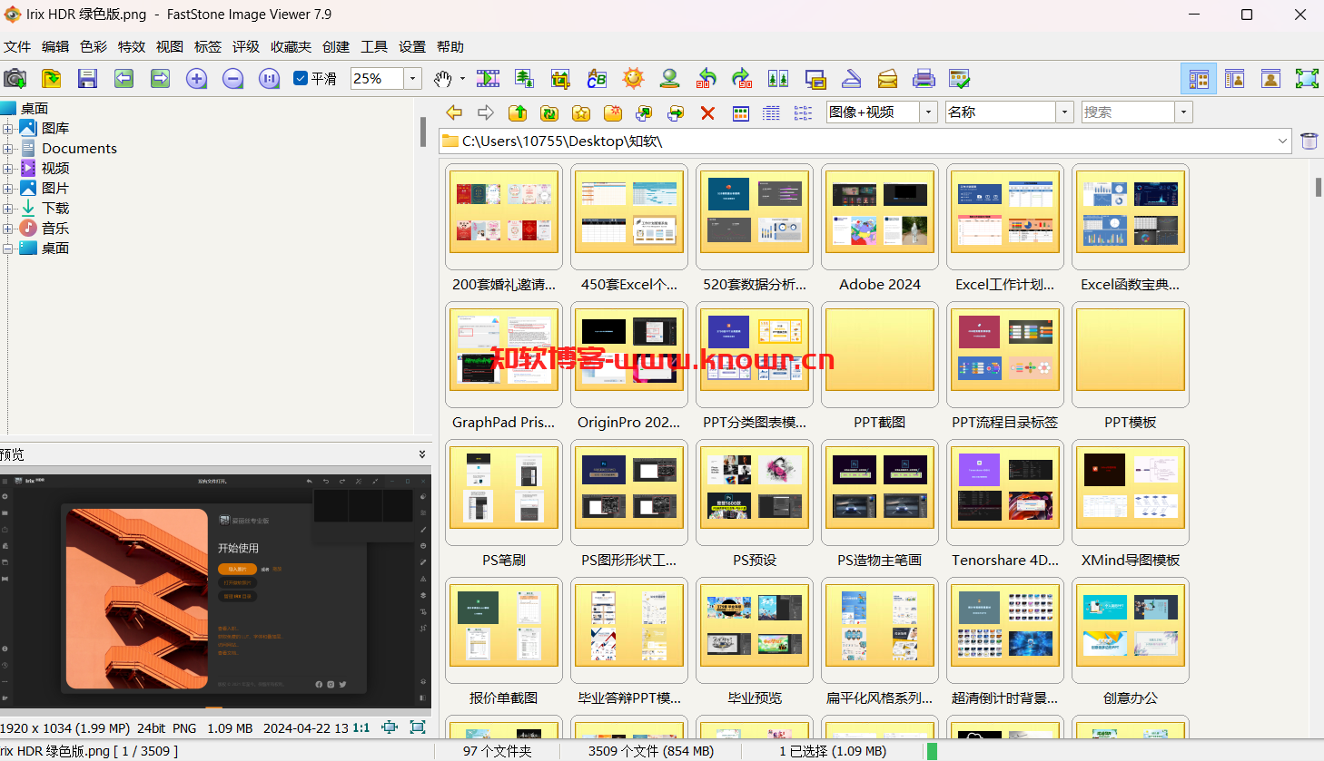Open the Resize/Resample trees icon
Screen dimensions: 1324x761
[524, 79]
